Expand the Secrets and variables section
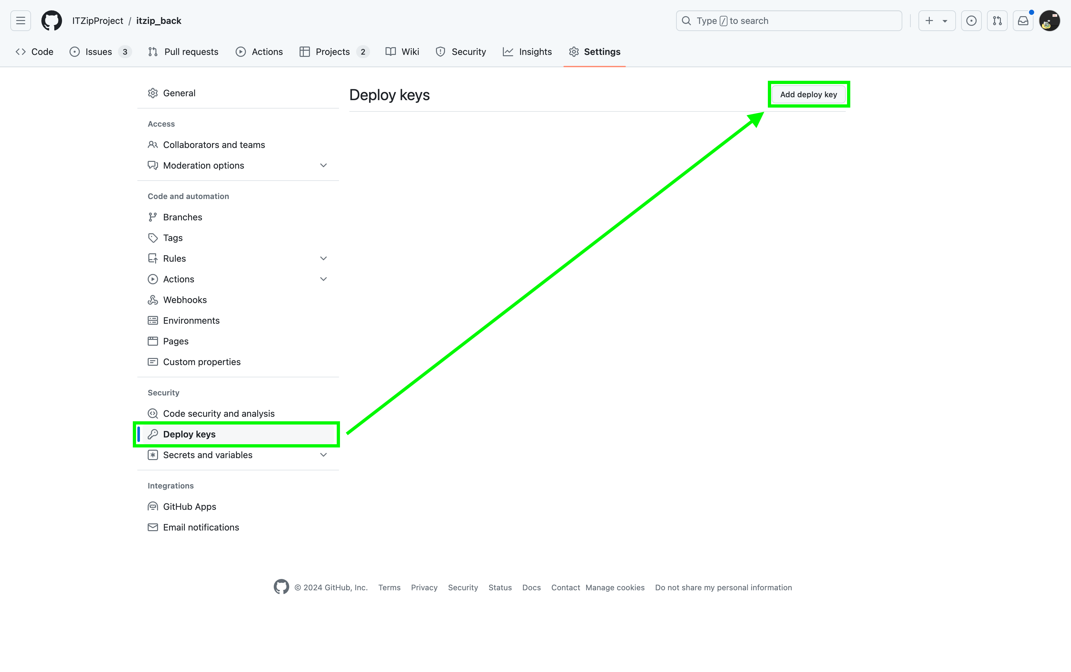Viewport: 1071px width, 672px height. pos(323,455)
